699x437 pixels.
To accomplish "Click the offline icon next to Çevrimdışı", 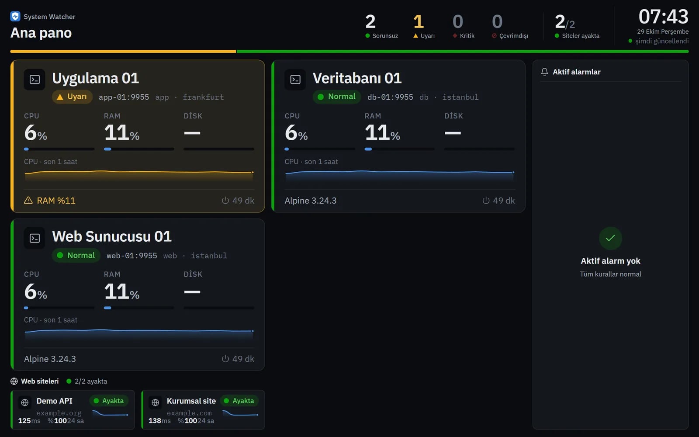I will [494, 36].
